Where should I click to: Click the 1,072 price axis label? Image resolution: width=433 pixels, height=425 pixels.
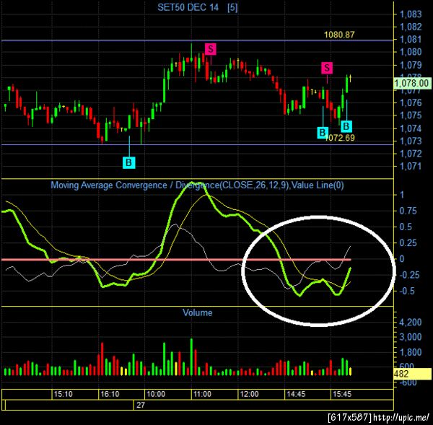click(x=411, y=153)
